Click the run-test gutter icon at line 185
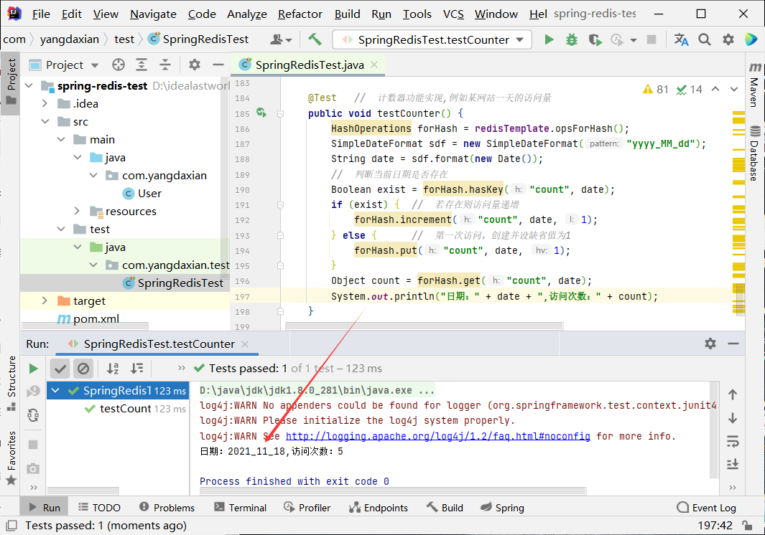 pos(261,113)
